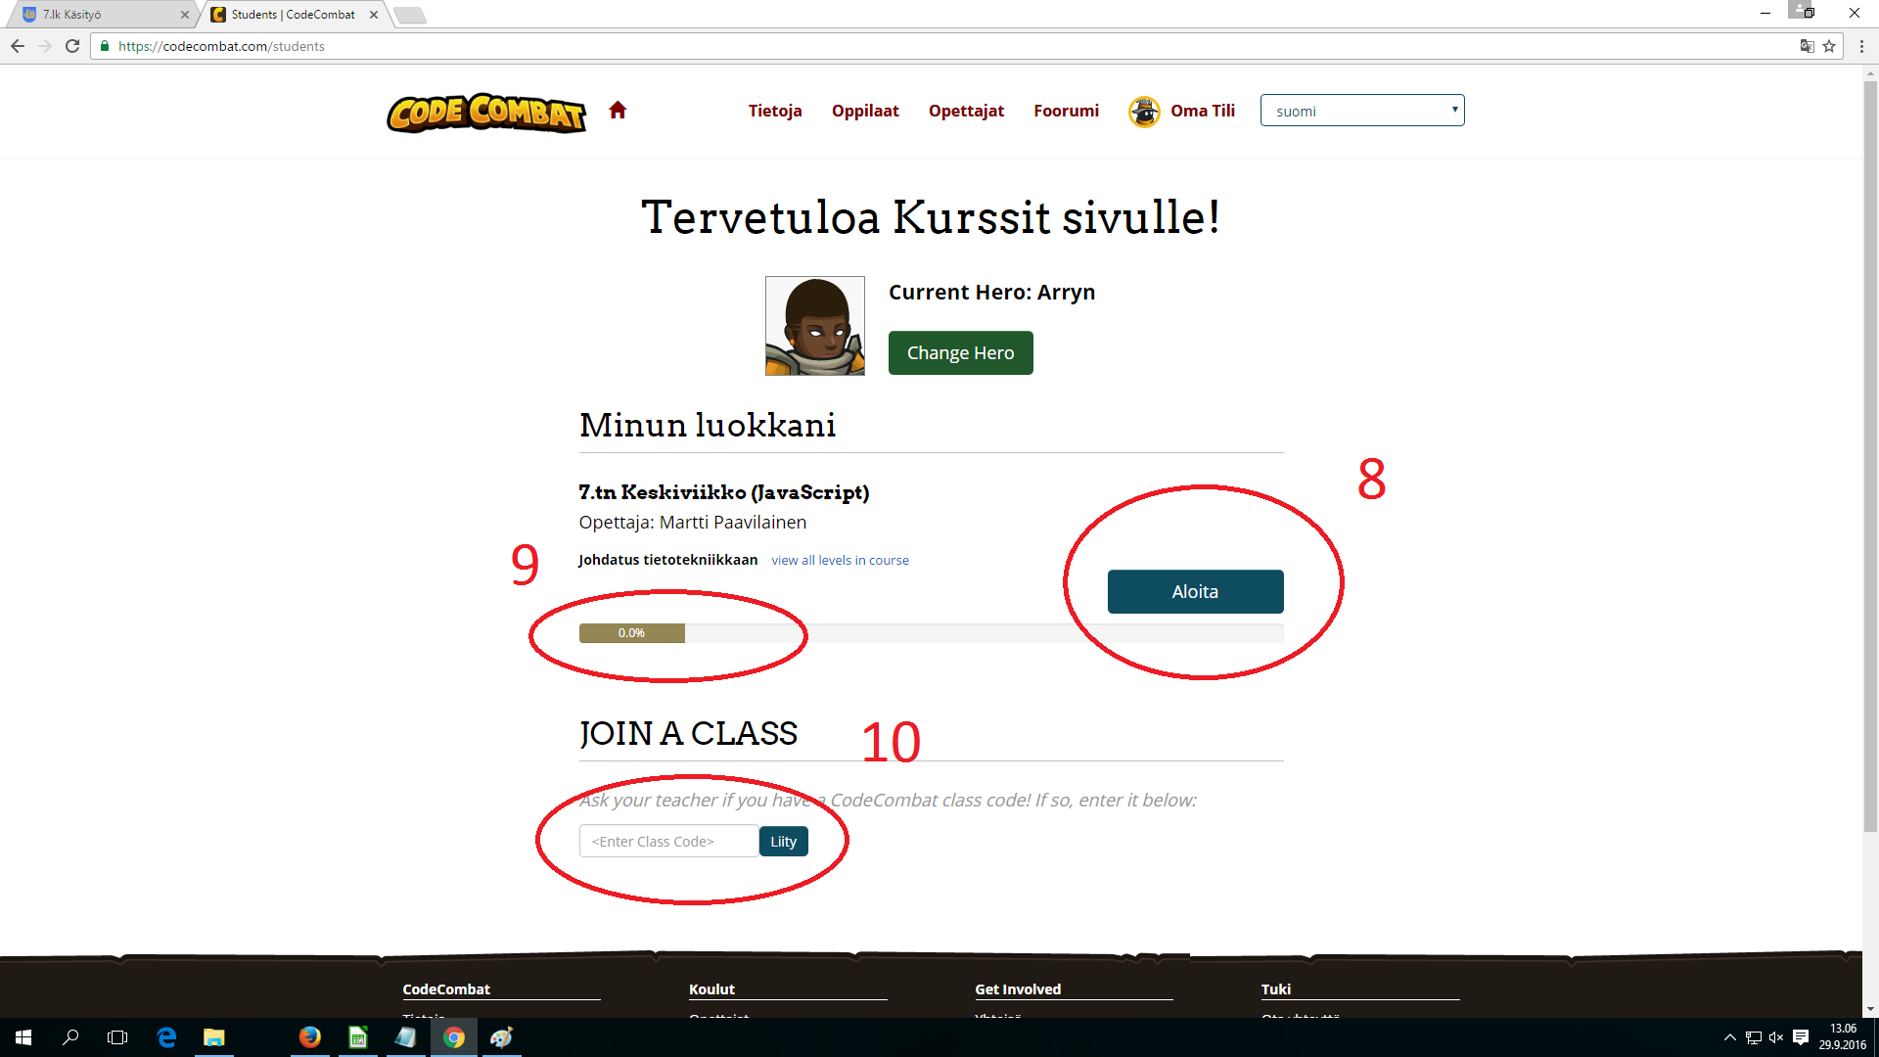The width and height of the screenshot is (1879, 1057).
Task: Switch to the 7.lk Käsityö tab
Action: pyautogui.click(x=98, y=15)
